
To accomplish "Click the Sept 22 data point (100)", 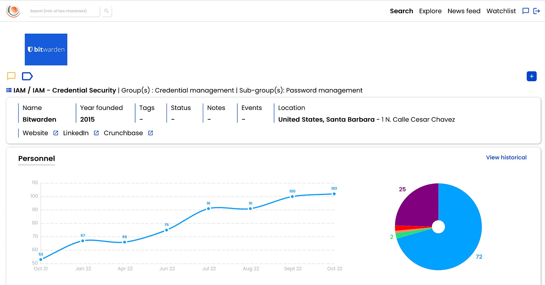I will pyautogui.click(x=292, y=196).
